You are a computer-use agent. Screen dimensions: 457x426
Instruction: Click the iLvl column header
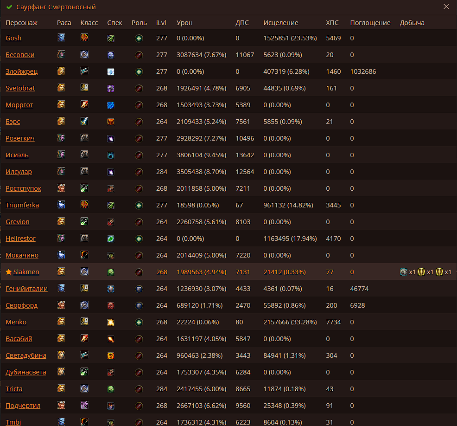(x=161, y=23)
